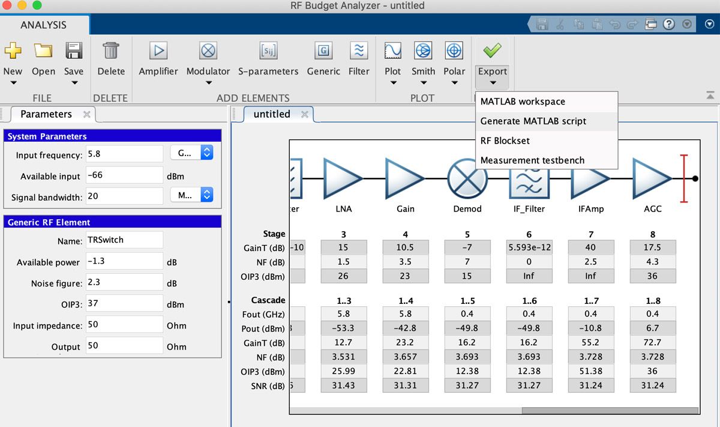Expand the Save dropdown arrow
The image size is (720, 427).
tap(74, 83)
